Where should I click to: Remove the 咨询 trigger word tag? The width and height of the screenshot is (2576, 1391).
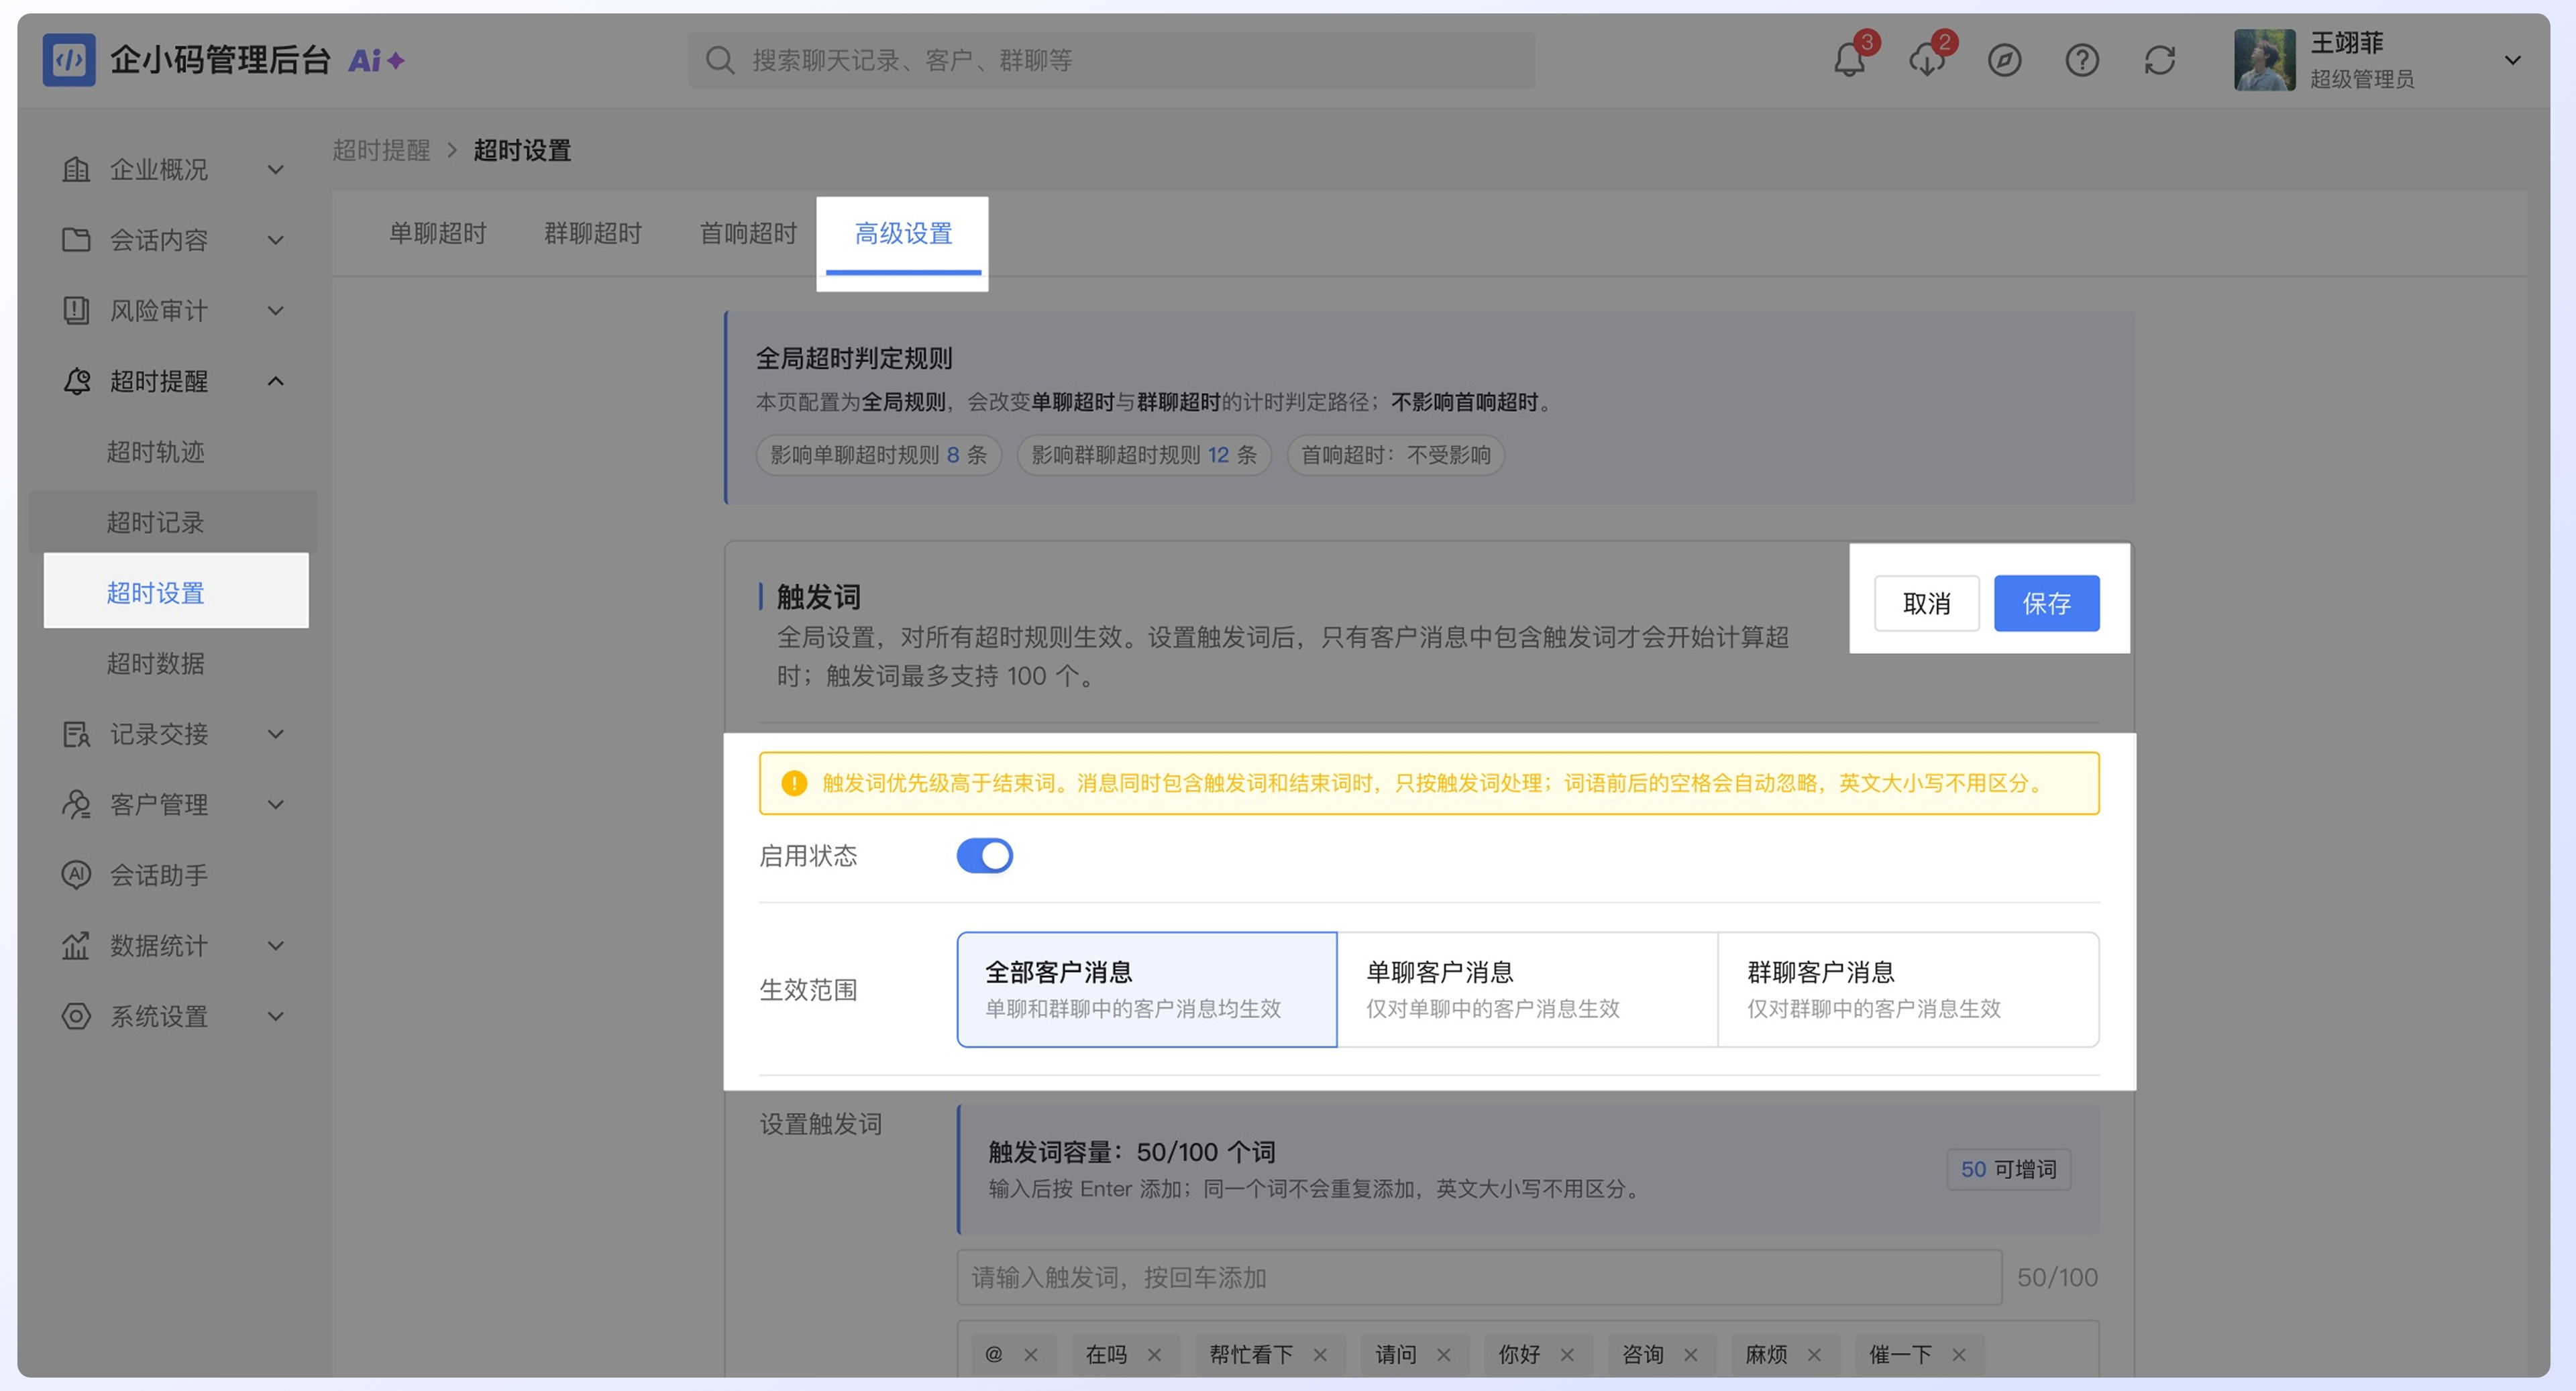1690,1355
